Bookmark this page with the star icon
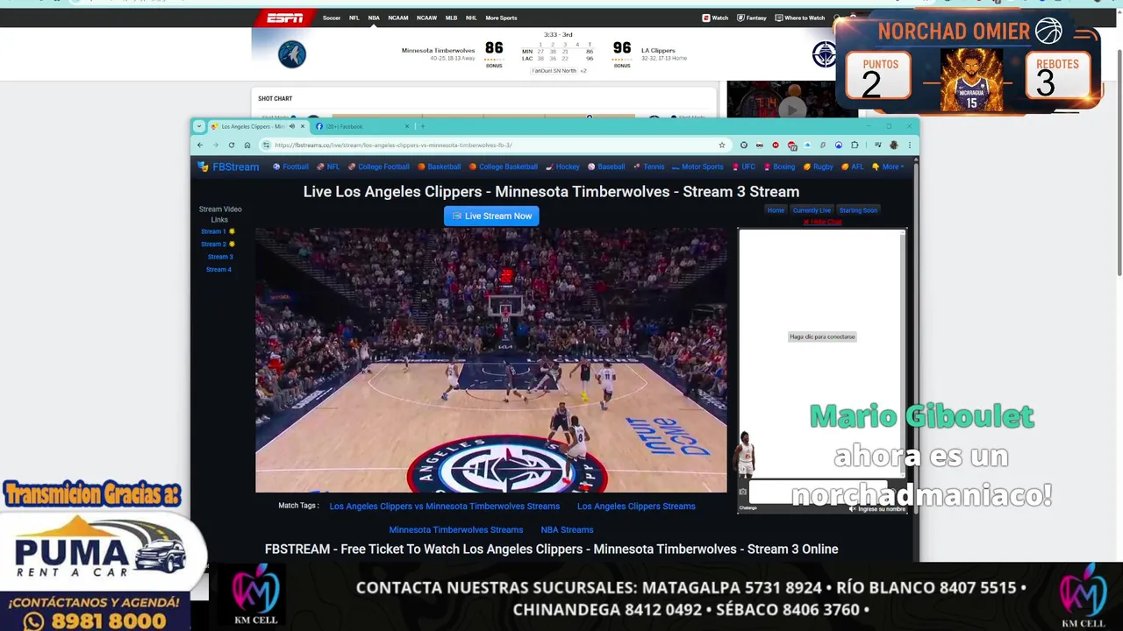1123x631 pixels. 722,145
